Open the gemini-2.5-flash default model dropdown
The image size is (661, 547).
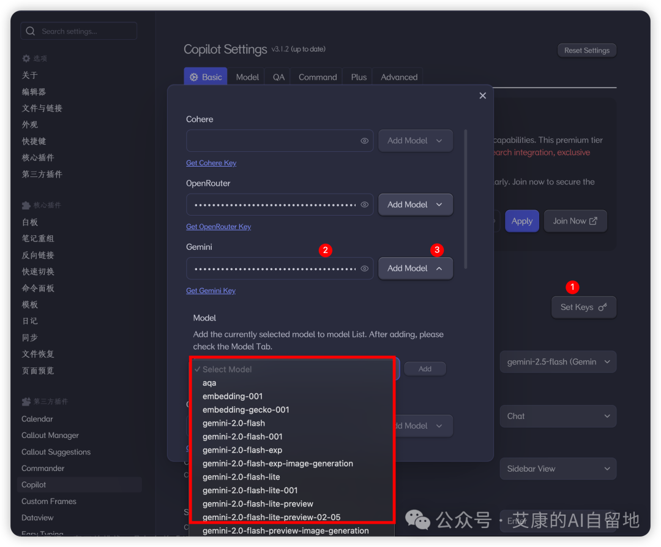point(558,362)
